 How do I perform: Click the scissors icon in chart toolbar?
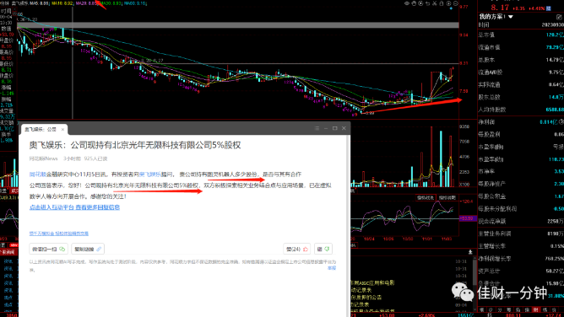435,3
